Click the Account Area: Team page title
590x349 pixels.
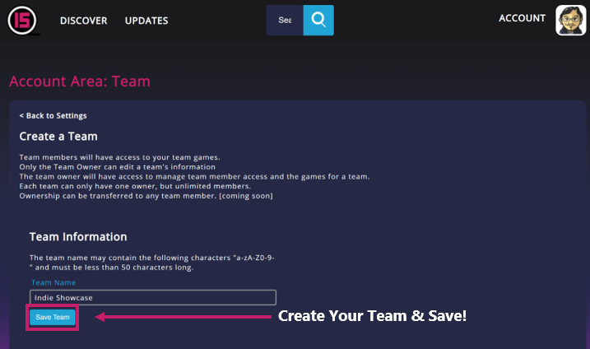coord(80,81)
